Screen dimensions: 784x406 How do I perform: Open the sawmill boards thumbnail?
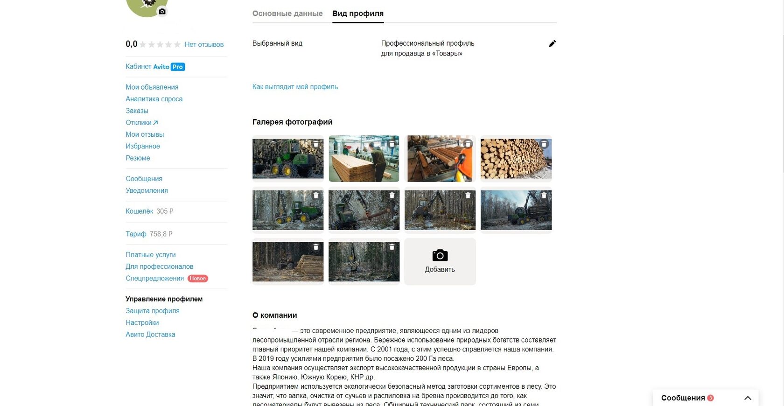(364, 159)
